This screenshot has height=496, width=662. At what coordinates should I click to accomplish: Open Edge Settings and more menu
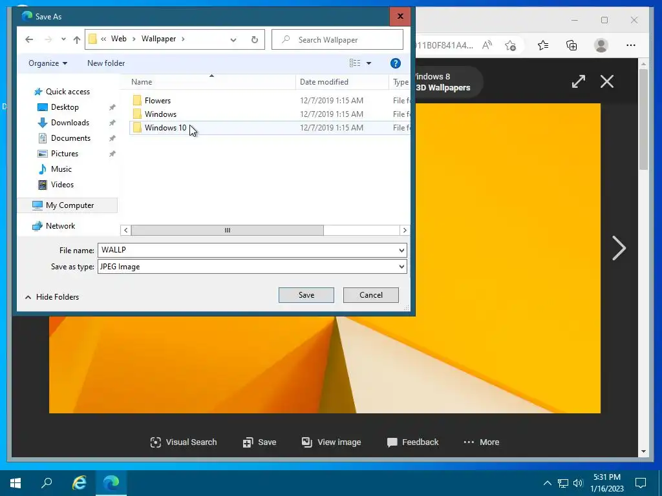click(x=631, y=45)
